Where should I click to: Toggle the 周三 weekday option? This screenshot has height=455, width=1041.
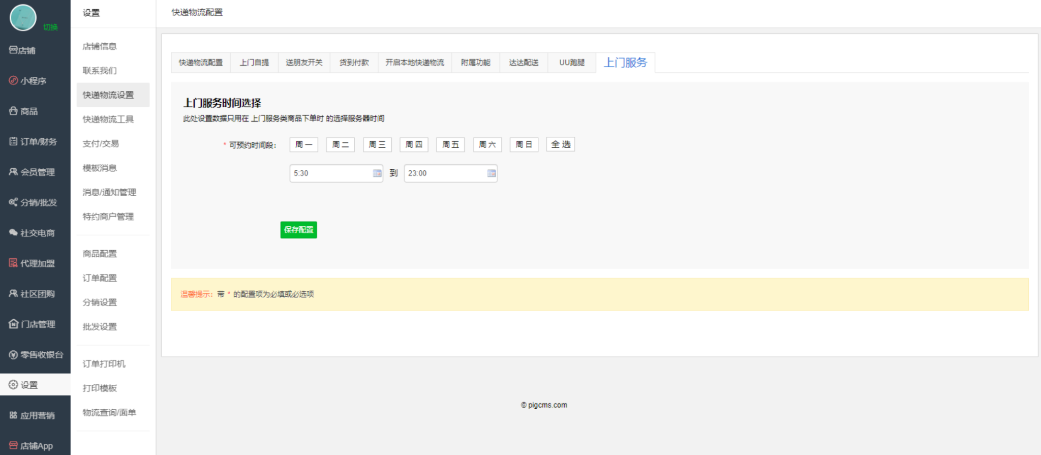[x=377, y=144]
